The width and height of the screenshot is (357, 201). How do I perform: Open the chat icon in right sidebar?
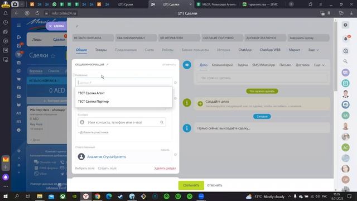coord(345,73)
